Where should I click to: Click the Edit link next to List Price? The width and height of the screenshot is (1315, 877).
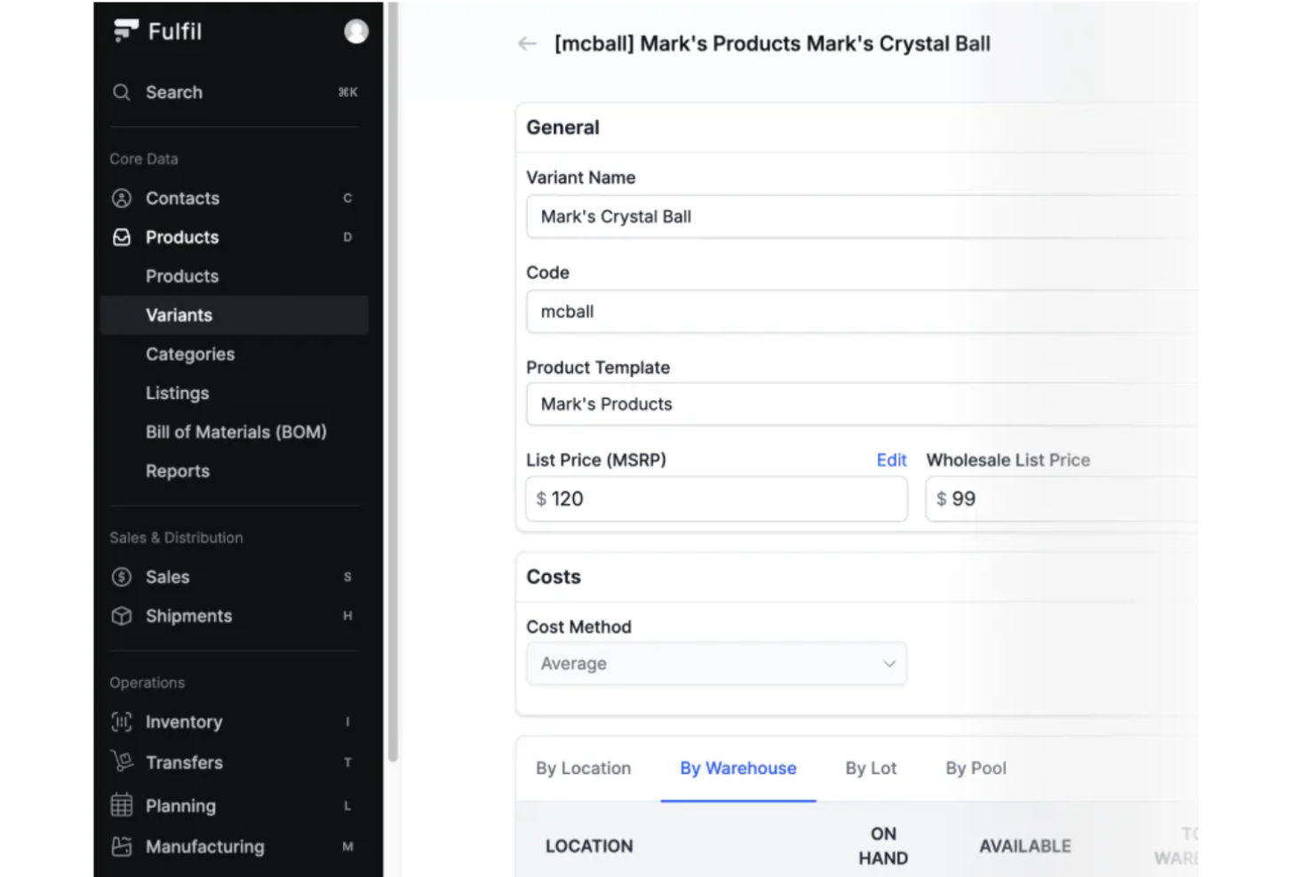click(x=891, y=460)
